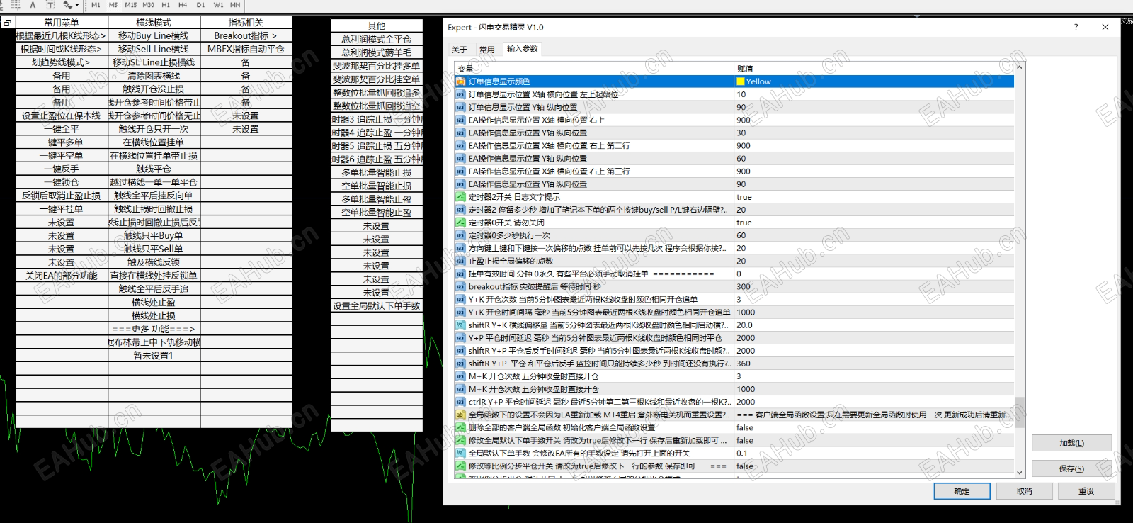
Task: Click the boolean icon beside 修改等比例分步平仓开关
Action: [x=460, y=466]
